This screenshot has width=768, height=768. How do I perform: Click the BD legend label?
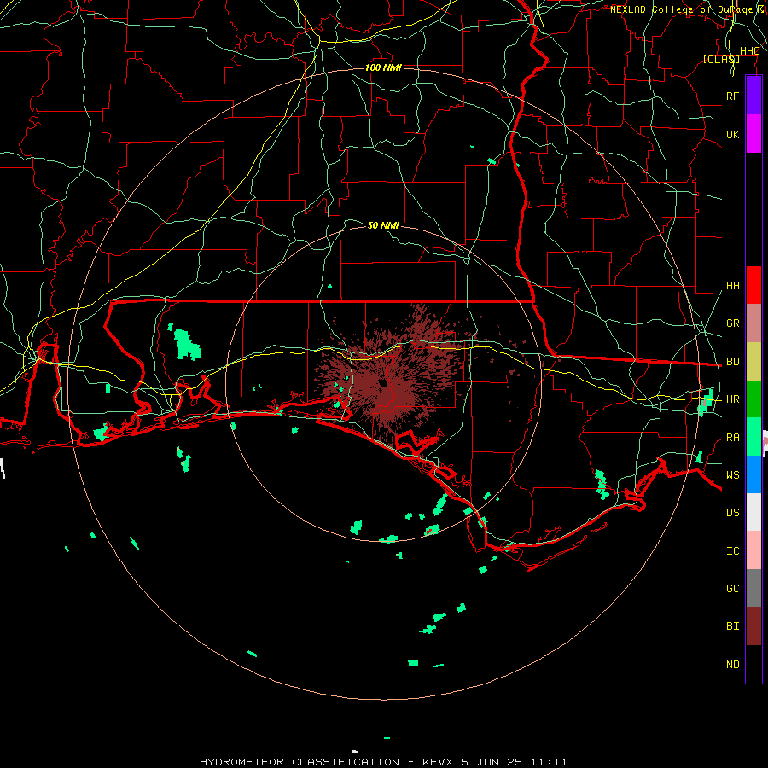732,362
